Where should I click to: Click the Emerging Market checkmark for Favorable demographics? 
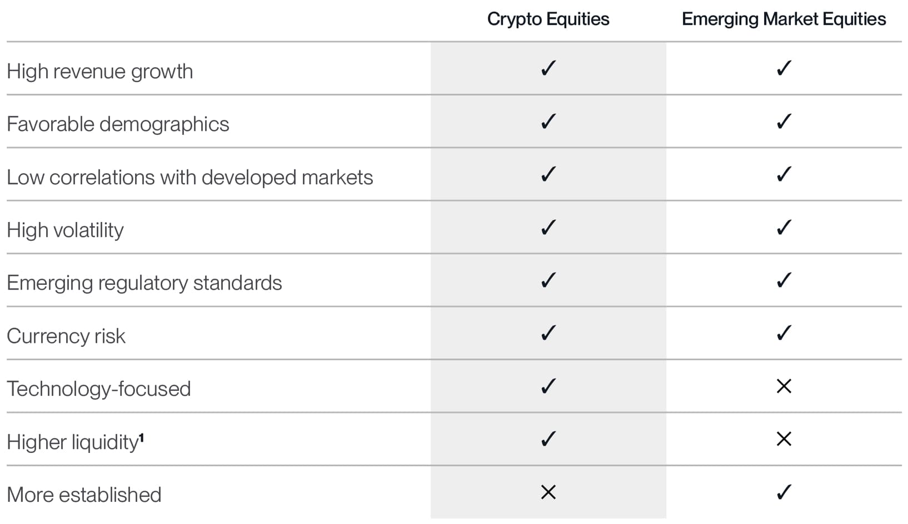784,122
